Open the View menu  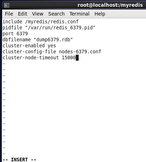(x=38, y=14)
